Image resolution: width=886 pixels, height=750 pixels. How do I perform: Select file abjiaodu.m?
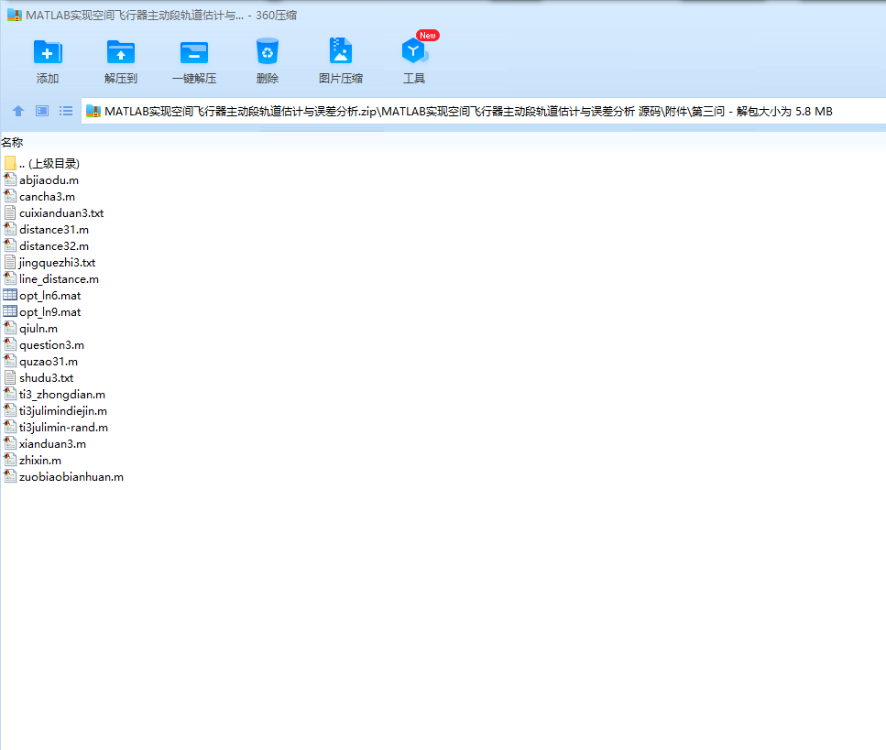(x=40, y=180)
